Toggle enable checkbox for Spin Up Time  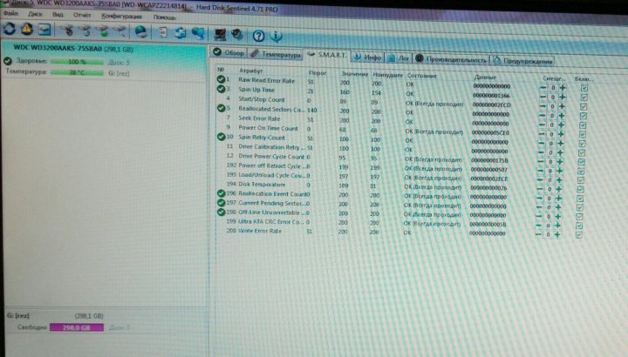point(584,98)
